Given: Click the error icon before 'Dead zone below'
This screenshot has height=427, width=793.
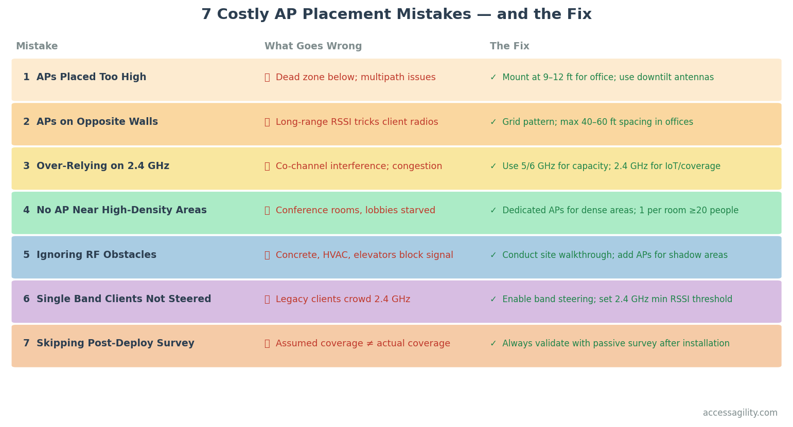Looking at the screenshot, I should click(267, 78).
